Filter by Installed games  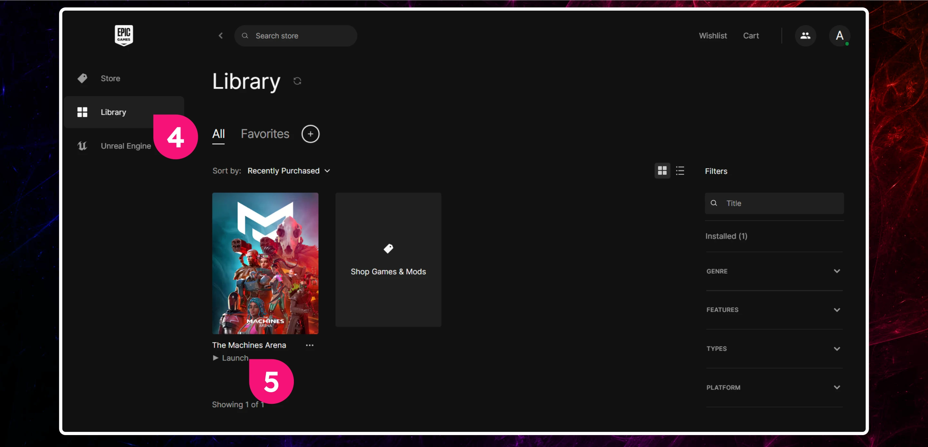726,236
